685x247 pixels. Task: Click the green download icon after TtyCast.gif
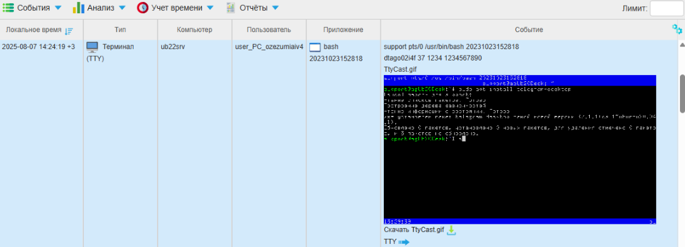(x=452, y=230)
